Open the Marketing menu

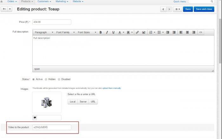(x=62, y=1)
